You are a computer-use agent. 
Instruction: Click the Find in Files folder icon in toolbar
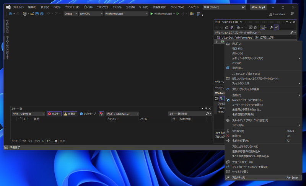(x=192, y=14)
